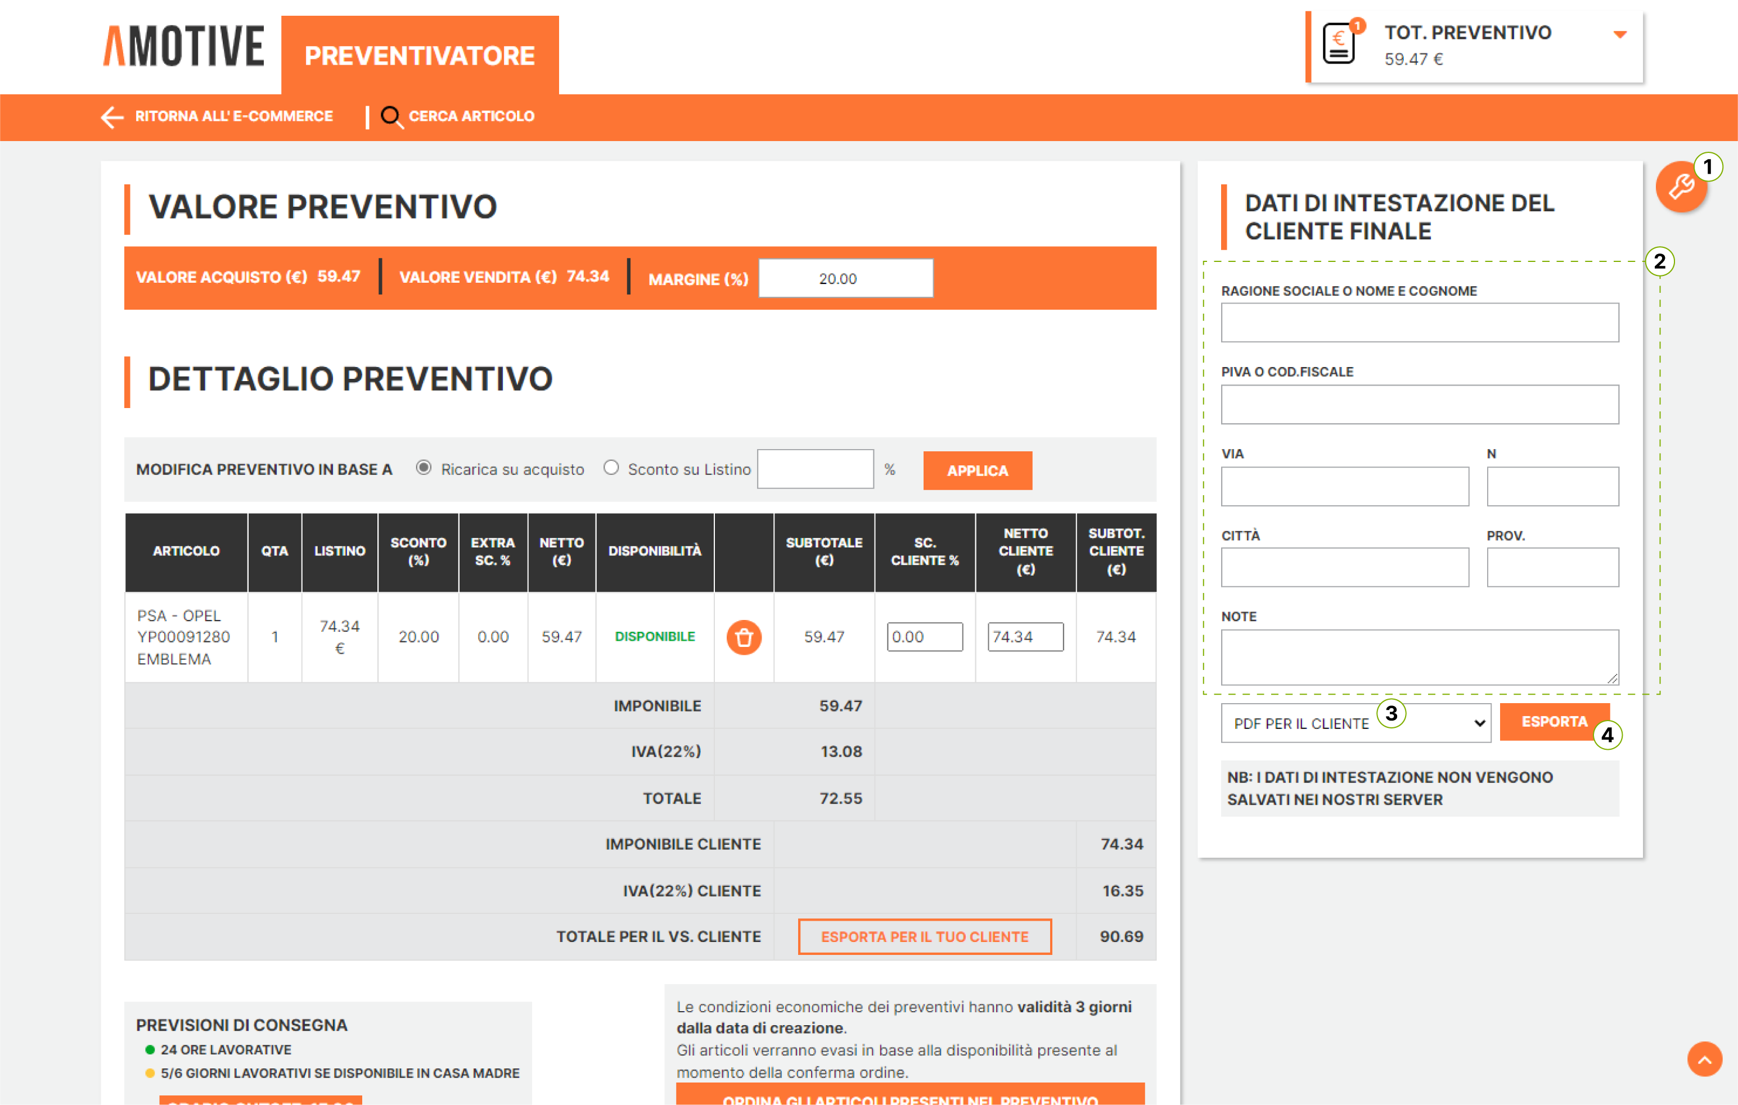
Task: Delete the PSA-OPEL Emblema article via trash icon
Action: point(744,637)
